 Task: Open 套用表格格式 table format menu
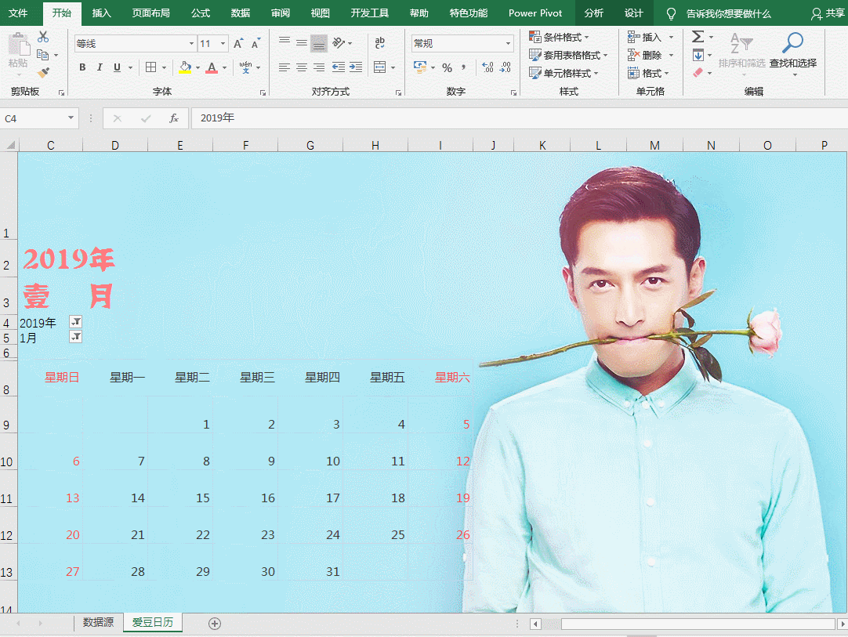point(568,55)
